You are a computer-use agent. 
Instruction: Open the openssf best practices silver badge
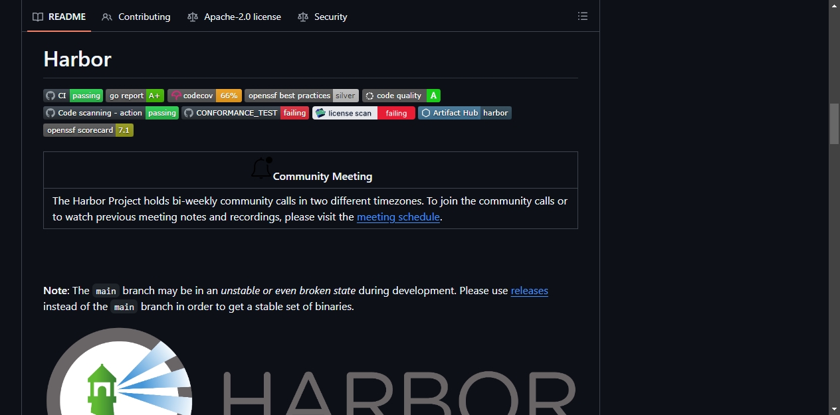[x=302, y=96]
